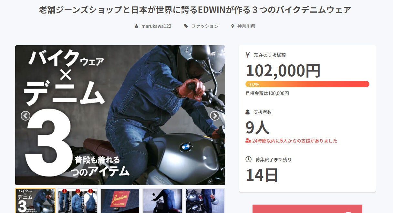The image size is (393, 213).
Task: Open the 神奈川県 location link
Action: click(x=246, y=26)
